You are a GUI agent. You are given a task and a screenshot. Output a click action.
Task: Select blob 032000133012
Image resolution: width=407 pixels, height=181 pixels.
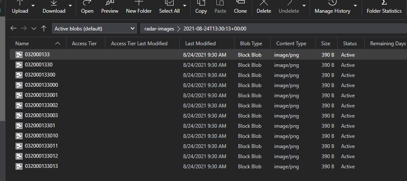tap(208, 156)
